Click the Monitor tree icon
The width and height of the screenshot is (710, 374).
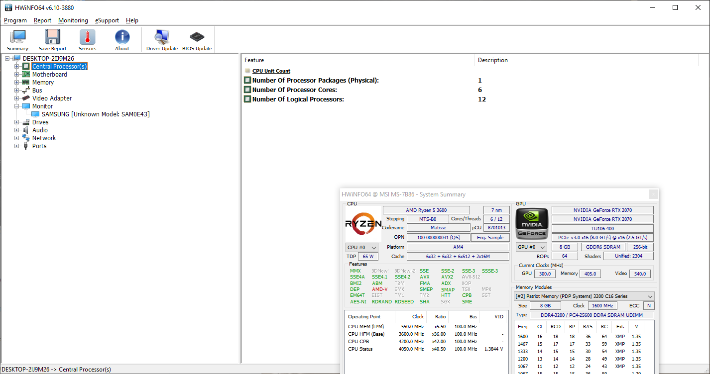26,106
